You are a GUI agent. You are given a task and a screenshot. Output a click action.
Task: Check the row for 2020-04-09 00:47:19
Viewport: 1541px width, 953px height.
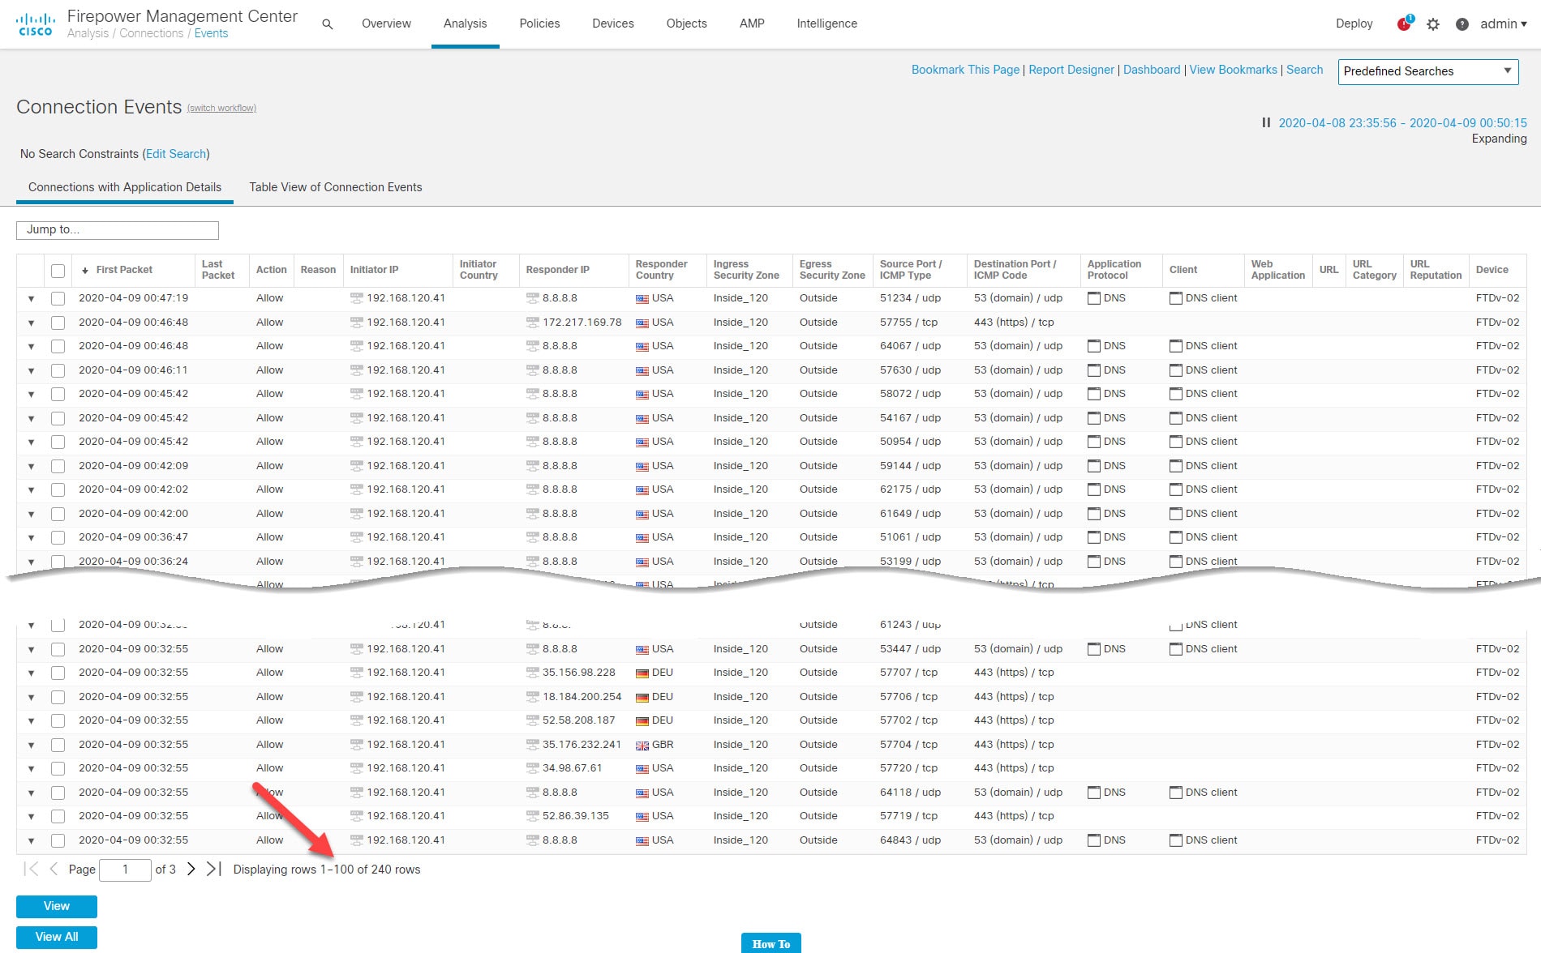coord(58,298)
